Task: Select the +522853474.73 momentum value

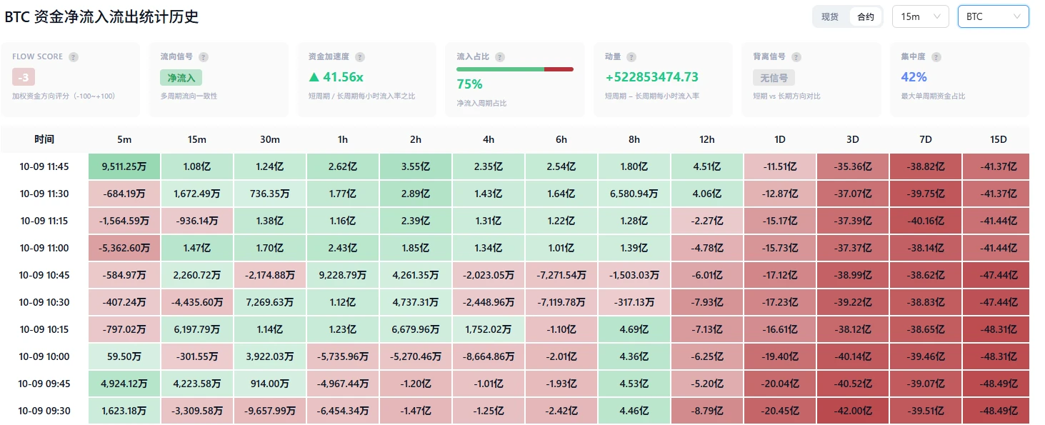Action: (x=651, y=77)
